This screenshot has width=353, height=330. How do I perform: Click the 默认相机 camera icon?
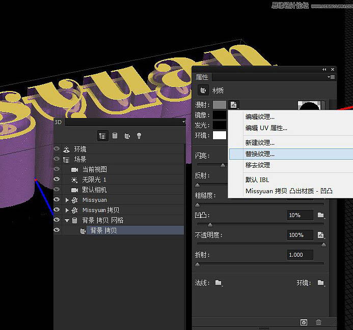tap(74, 190)
